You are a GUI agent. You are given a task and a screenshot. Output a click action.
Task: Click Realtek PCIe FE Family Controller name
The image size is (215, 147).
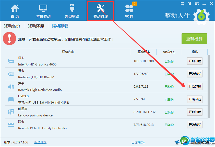point(43,128)
